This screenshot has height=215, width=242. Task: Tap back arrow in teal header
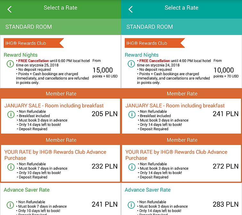131,9
